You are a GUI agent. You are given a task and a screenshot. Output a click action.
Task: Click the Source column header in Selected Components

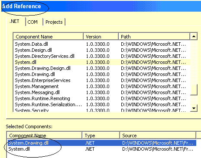click(158, 136)
